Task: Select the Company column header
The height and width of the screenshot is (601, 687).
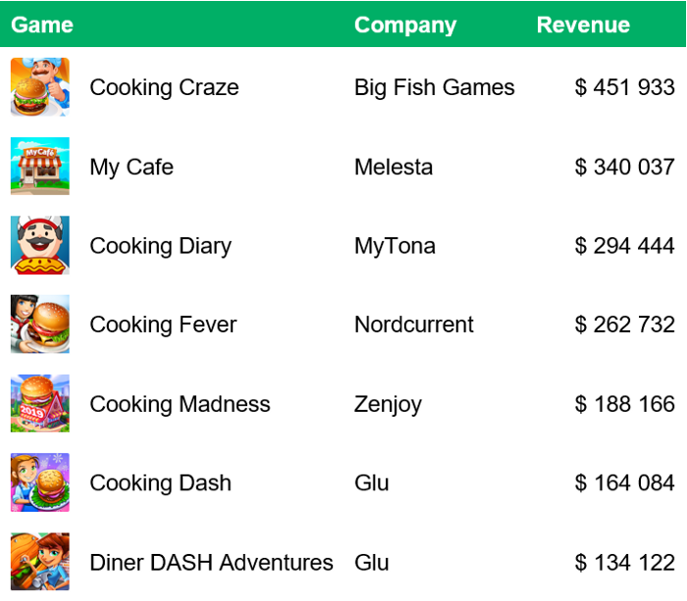Action: (405, 25)
